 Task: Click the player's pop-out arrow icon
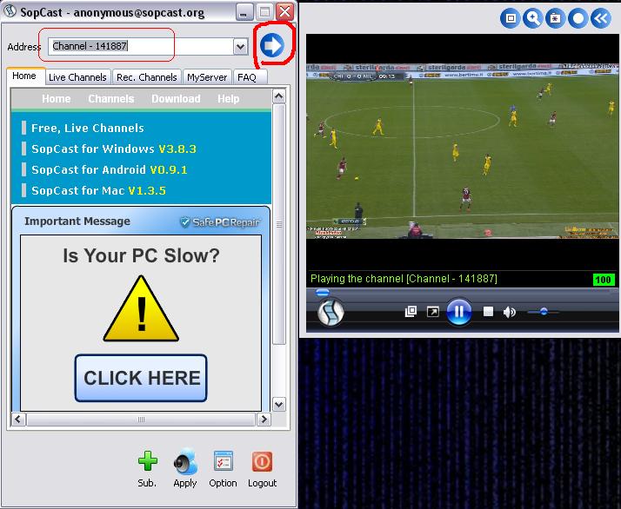click(433, 312)
